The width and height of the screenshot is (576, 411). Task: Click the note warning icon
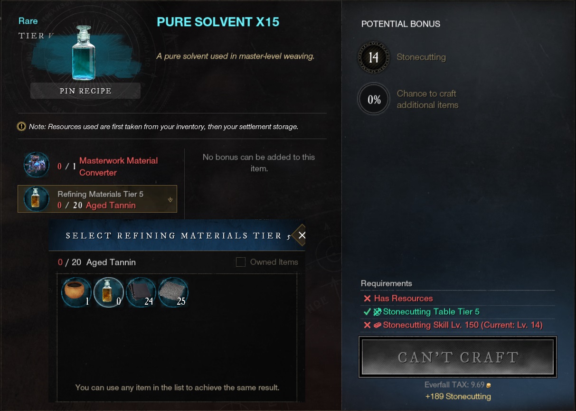tap(21, 127)
